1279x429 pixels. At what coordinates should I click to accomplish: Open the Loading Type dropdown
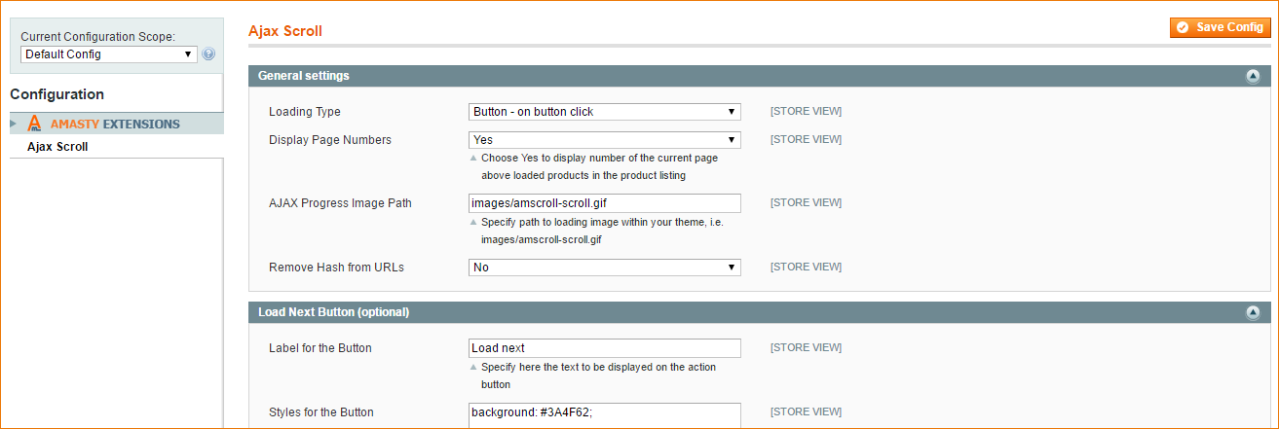[x=605, y=112]
